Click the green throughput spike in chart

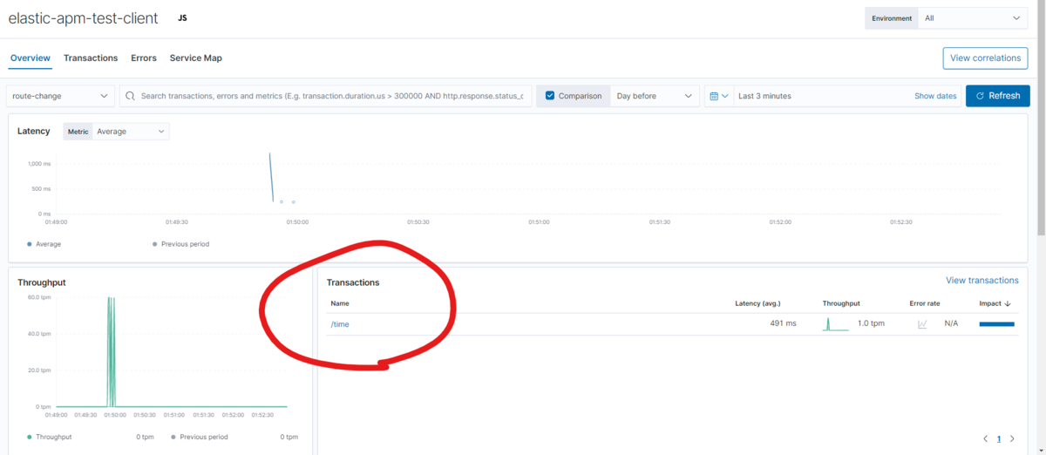tap(111, 351)
